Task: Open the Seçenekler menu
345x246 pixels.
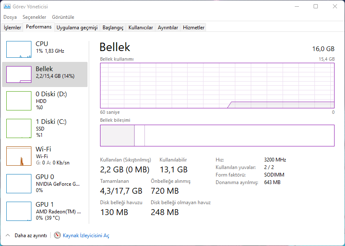Action: [x=34, y=17]
